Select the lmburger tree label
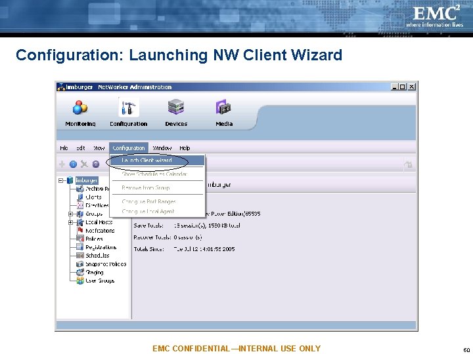The height and width of the screenshot is (354, 473). coord(87,180)
